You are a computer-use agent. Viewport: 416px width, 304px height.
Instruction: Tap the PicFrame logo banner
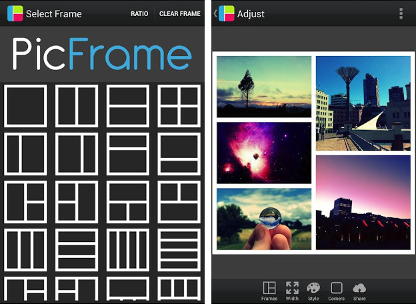pyautogui.click(x=102, y=54)
